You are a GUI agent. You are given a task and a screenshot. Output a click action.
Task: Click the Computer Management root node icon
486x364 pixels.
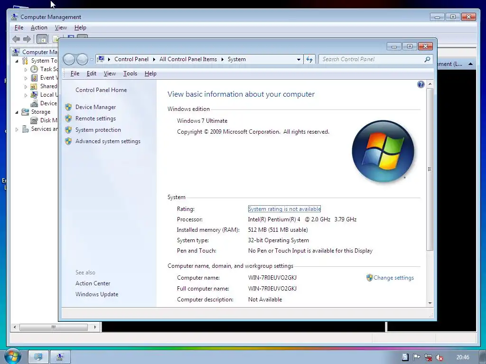click(16, 52)
